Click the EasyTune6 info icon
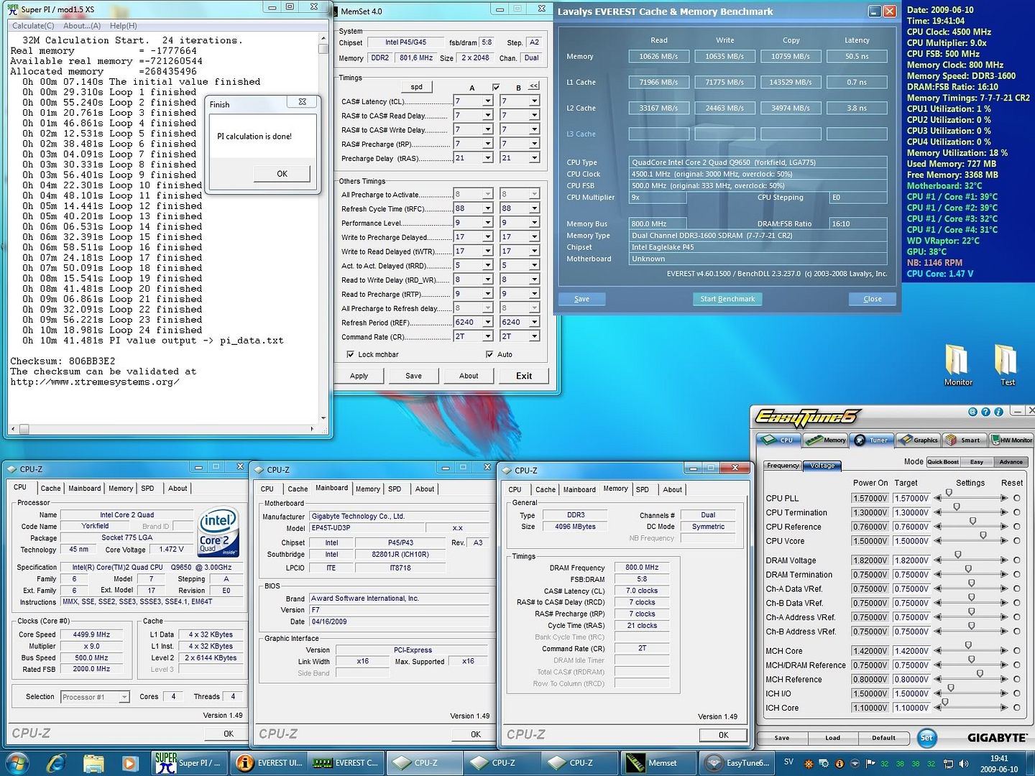Image resolution: width=1035 pixels, height=776 pixels. click(998, 412)
